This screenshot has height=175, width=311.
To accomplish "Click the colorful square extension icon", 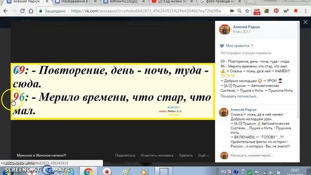I will point(267,11).
